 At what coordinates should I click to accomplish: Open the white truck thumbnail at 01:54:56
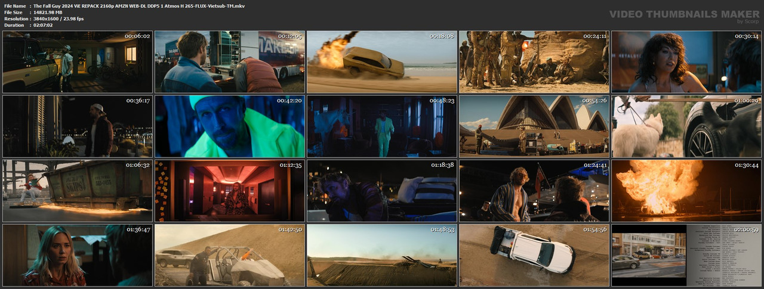pyautogui.click(x=534, y=255)
